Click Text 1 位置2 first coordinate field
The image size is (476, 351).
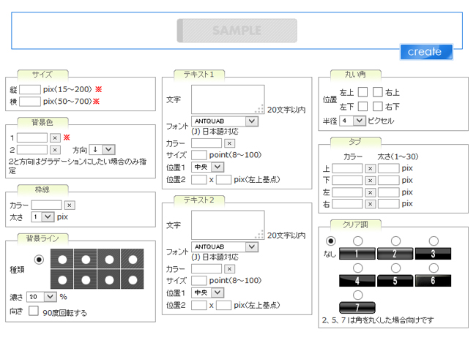click(199, 180)
